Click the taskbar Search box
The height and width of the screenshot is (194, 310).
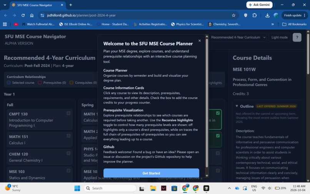(x=110, y=188)
